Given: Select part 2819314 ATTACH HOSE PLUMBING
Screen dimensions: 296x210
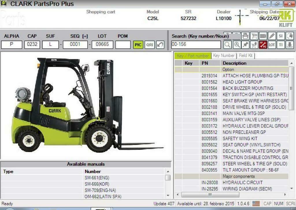Looking at the screenshot, I should pos(232,76).
